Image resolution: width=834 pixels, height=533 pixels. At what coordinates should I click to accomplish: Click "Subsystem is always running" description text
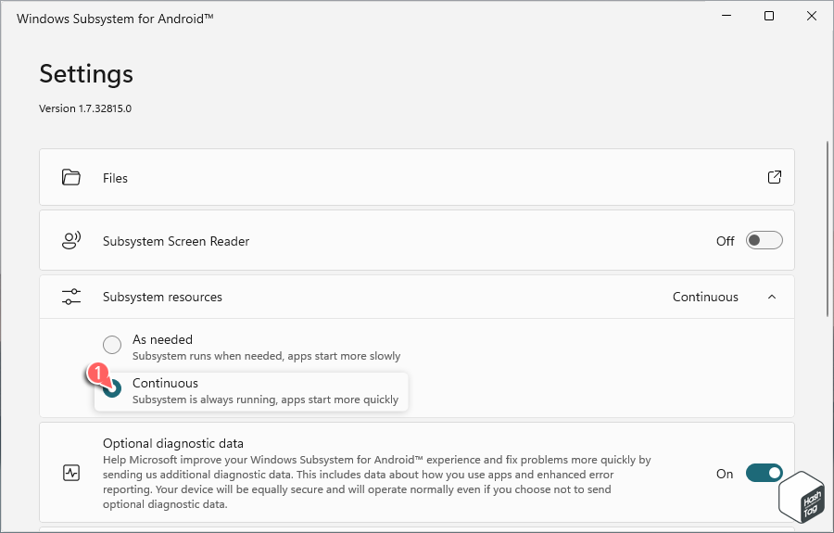[265, 400]
